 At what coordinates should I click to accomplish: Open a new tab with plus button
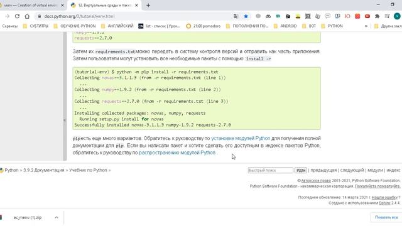148,5
